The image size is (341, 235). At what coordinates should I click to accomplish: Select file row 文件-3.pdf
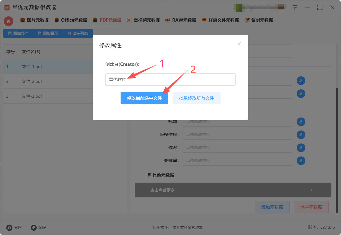pyautogui.click(x=48, y=96)
